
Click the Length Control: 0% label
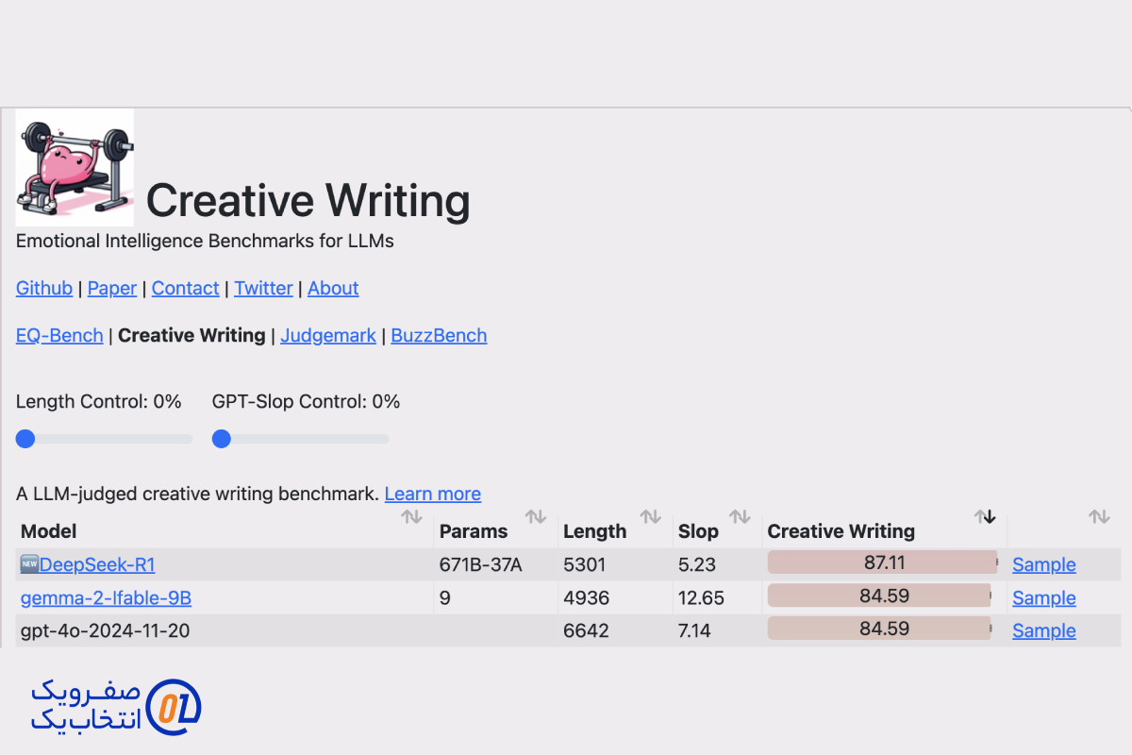(x=99, y=401)
